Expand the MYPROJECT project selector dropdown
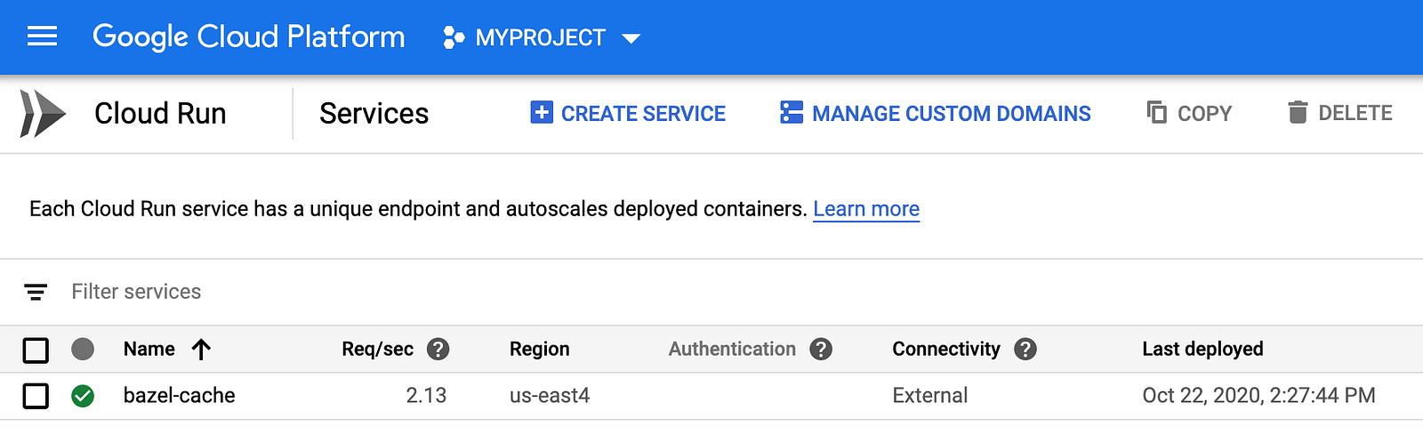 [631, 38]
